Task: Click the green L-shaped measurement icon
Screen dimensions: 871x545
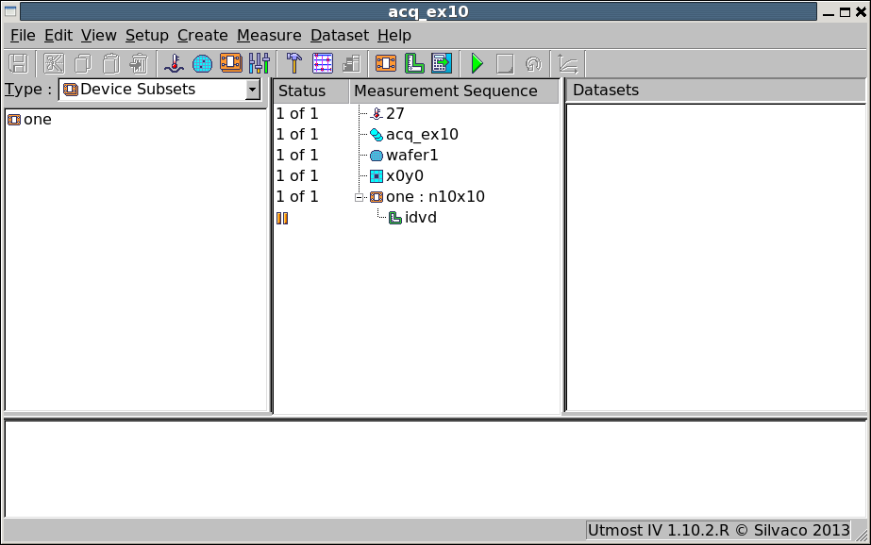Action: (x=414, y=63)
